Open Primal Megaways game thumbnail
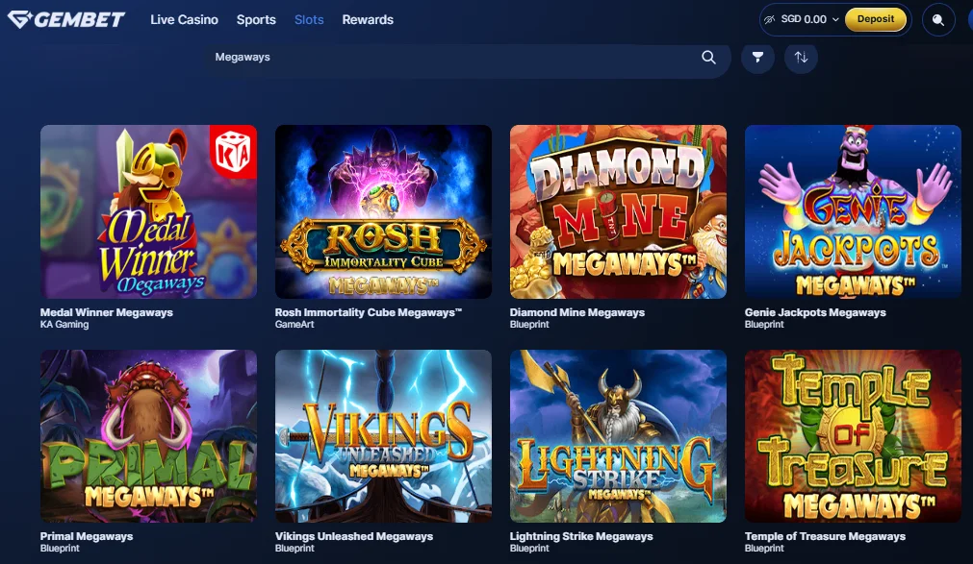This screenshot has width=973, height=564. click(x=148, y=436)
